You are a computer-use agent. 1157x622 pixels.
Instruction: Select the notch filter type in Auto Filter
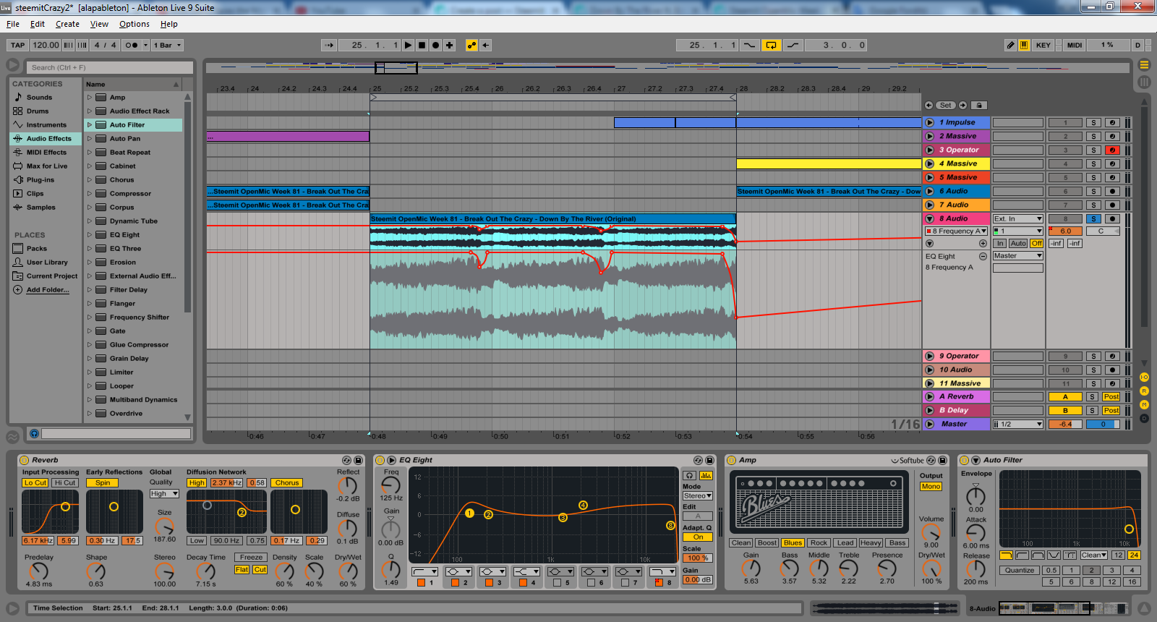tap(1054, 555)
